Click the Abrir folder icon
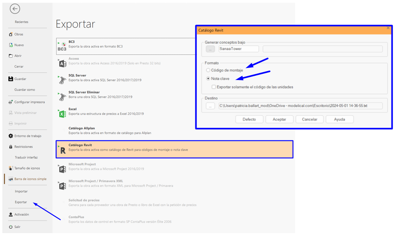Image resolution: width=395 pixels, height=237 pixels. pos(11,56)
